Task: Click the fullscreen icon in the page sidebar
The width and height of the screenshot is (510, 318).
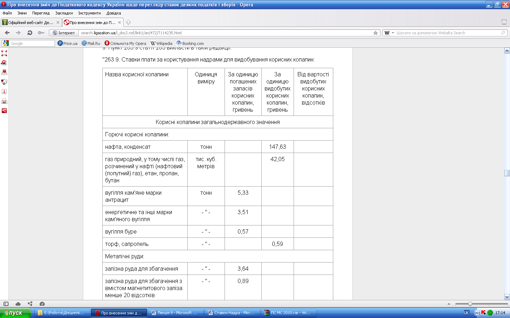Action: pos(4,53)
